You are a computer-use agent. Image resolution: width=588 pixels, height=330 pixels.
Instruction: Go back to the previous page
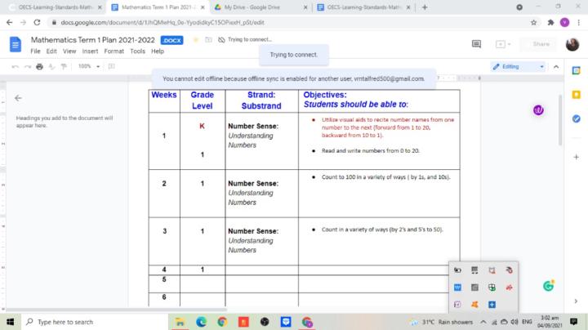9,23
